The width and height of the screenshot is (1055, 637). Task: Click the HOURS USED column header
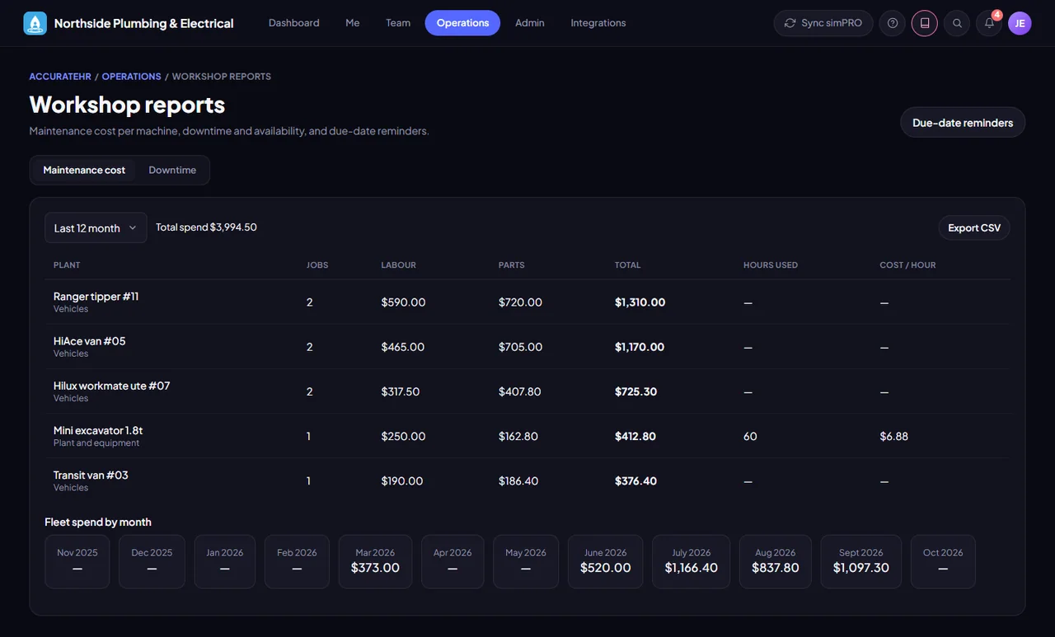pyautogui.click(x=771, y=265)
